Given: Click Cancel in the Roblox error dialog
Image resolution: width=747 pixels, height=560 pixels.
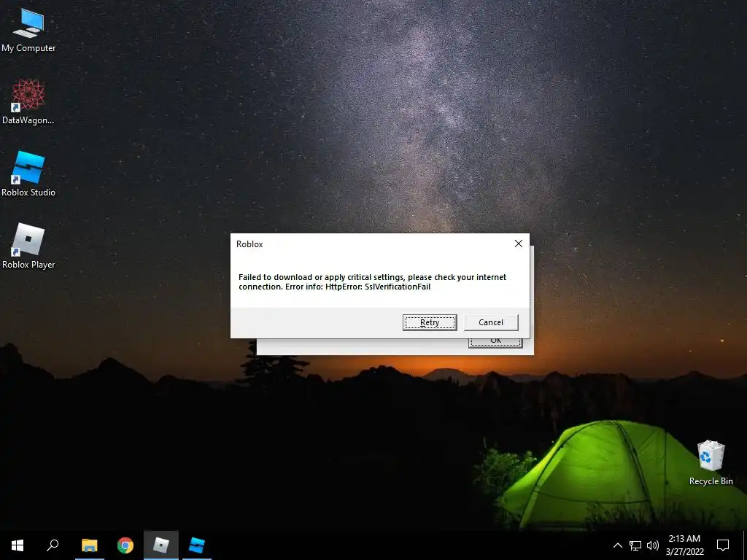Looking at the screenshot, I should [491, 322].
